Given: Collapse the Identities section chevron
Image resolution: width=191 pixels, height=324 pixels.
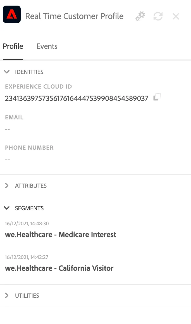Looking at the screenshot, I should [7, 72].
